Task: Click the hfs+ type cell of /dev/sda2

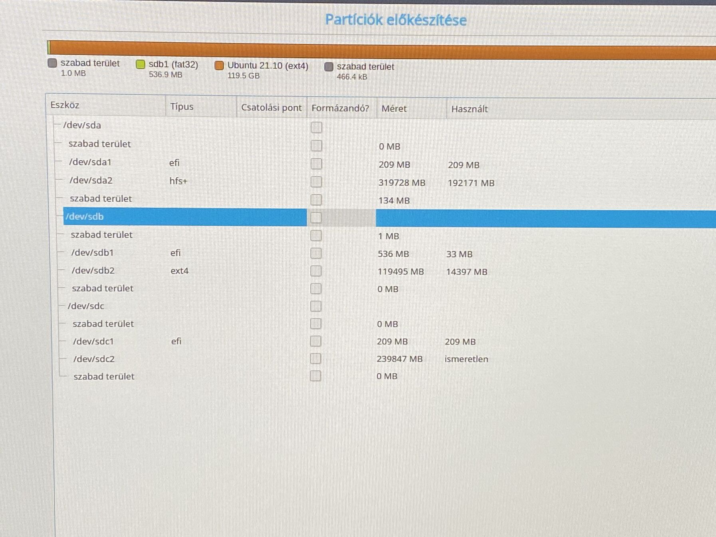Action: pos(178,181)
